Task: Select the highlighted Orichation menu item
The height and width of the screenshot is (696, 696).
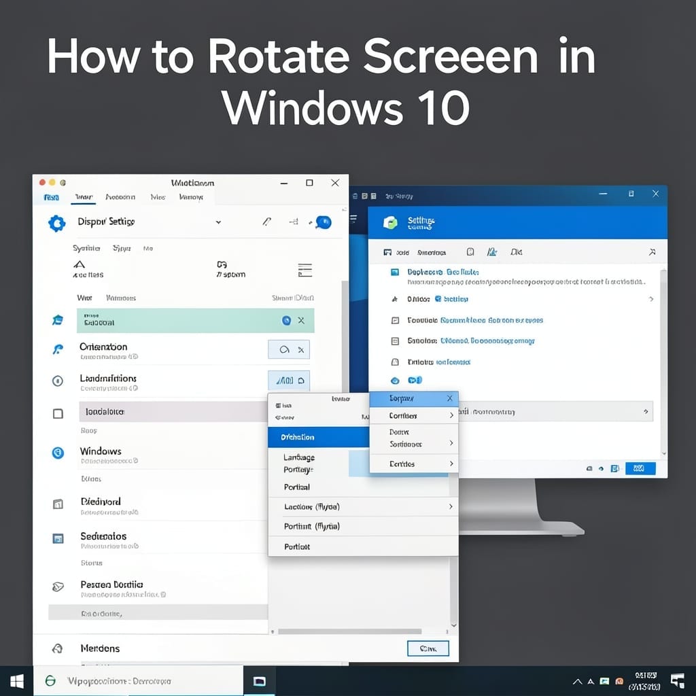Action: pos(319,437)
